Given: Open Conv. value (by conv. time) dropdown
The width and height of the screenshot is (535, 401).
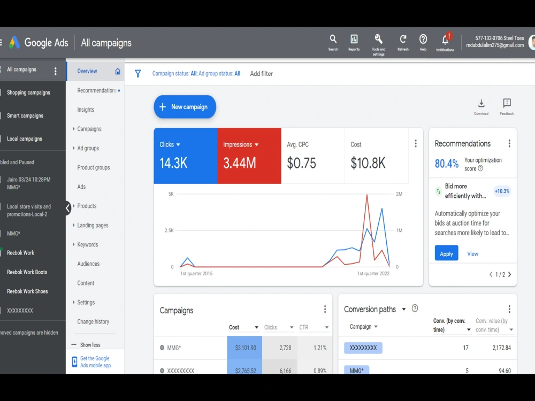Looking at the screenshot, I should pyautogui.click(x=511, y=330).
